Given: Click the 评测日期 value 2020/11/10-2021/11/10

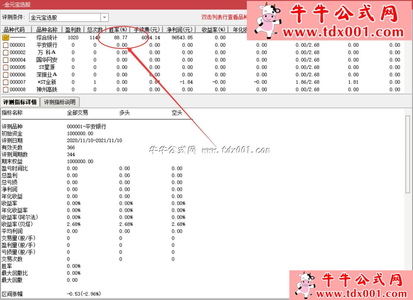Looking at the screenshot, I should pyautogui.click(x=95, y=140).
